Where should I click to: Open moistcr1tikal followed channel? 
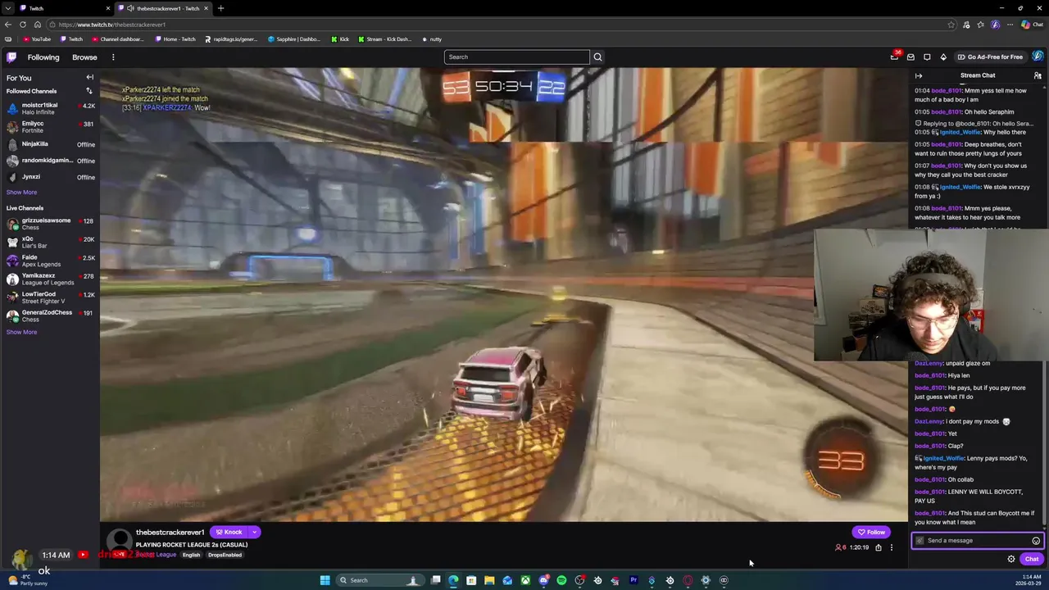tap(50, 108)
